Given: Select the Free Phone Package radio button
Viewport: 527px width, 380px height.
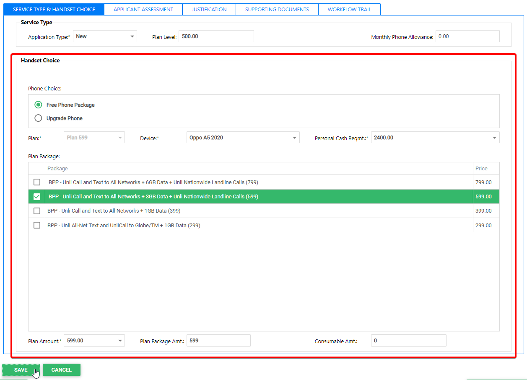Looking at the screenshot, I should [39, 105].
